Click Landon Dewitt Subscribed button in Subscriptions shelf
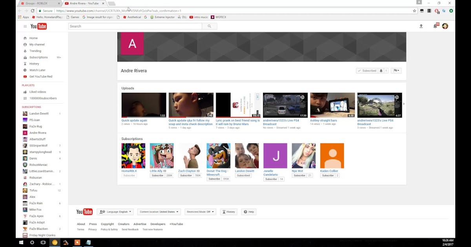471x247 pixels. (243, 176)
